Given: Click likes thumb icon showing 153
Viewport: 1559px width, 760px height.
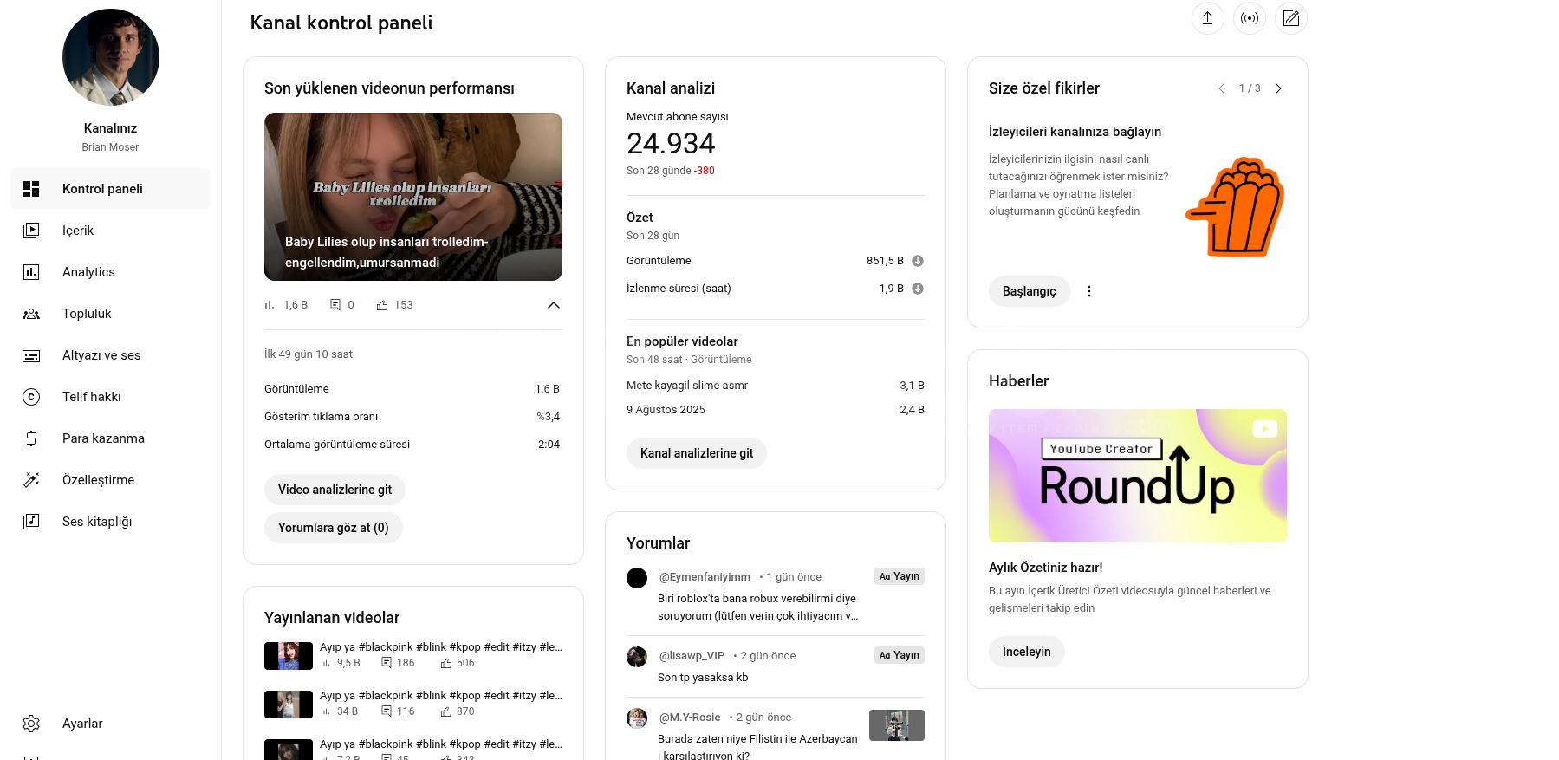Looking at the screenshot, I should pyautogui.click(x=382, y=305).
